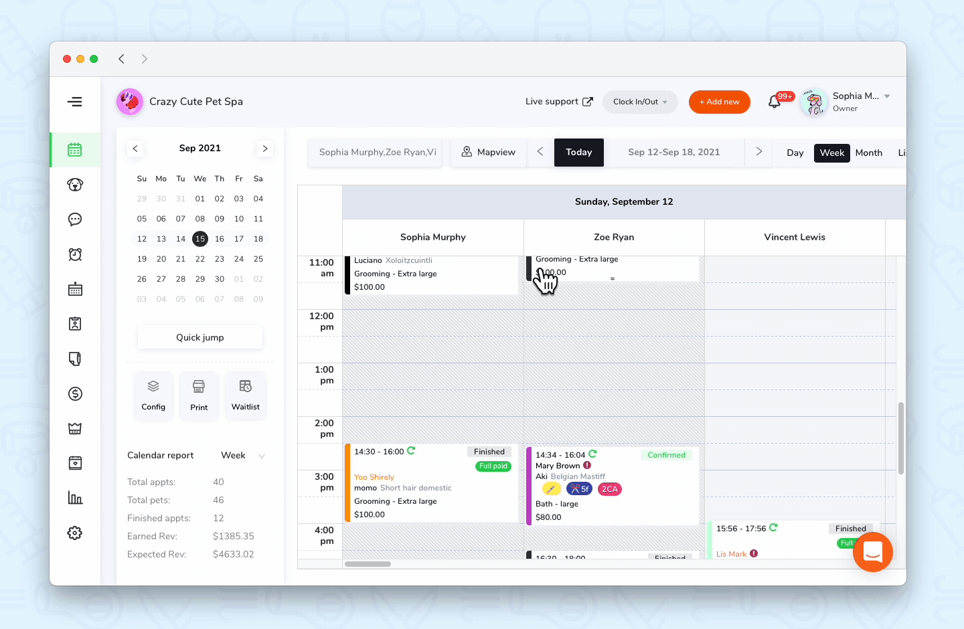Open staff filter Sophia Murphy,Zoe Ryan,Vi

click(x=375, y=153)
